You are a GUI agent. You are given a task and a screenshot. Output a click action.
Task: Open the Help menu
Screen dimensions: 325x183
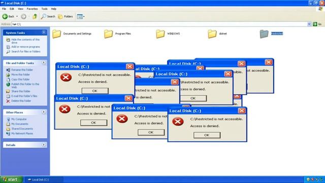pyautogui.click(x=53, y=9)
